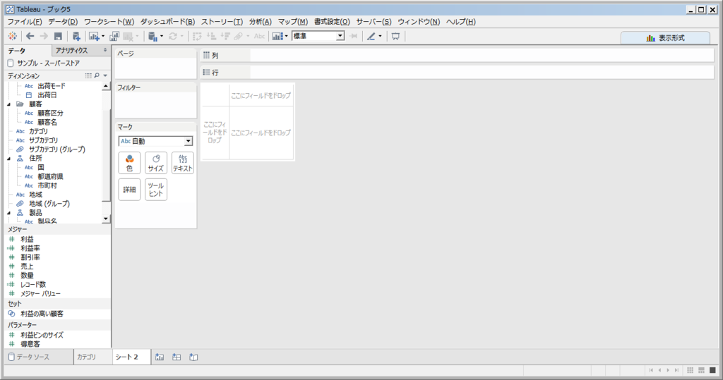Screen dimensions: 723x380
Task: Click the 詳細 detail button
Action: (129, 190)
